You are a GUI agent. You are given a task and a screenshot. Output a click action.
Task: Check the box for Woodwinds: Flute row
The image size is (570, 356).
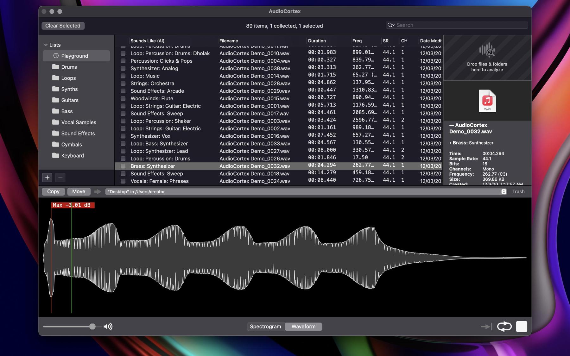(x=123, y=98)
